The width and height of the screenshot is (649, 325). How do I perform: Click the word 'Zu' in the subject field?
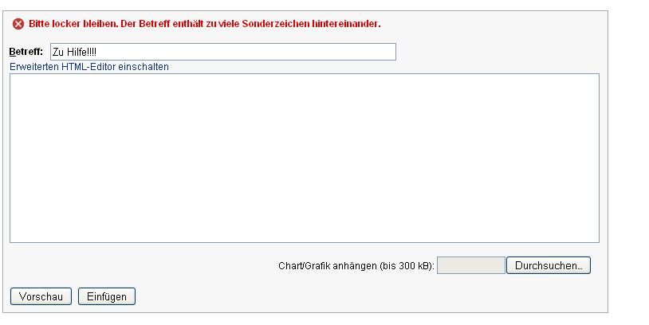(x=58, y=52)
